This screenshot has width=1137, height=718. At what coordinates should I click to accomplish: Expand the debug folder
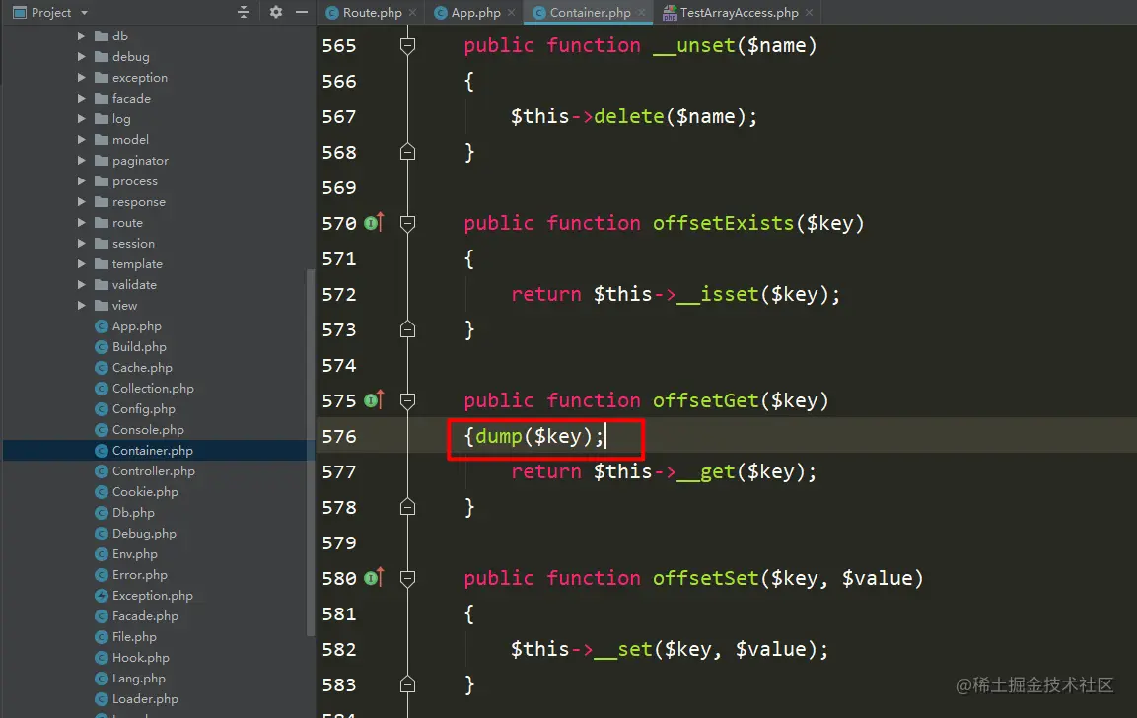click(x=81, y=56)
